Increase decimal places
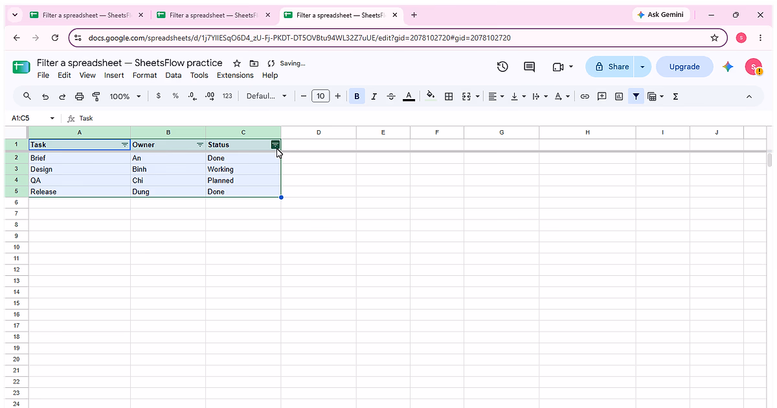This screenshot has height=408, width=777. [210, 96]
